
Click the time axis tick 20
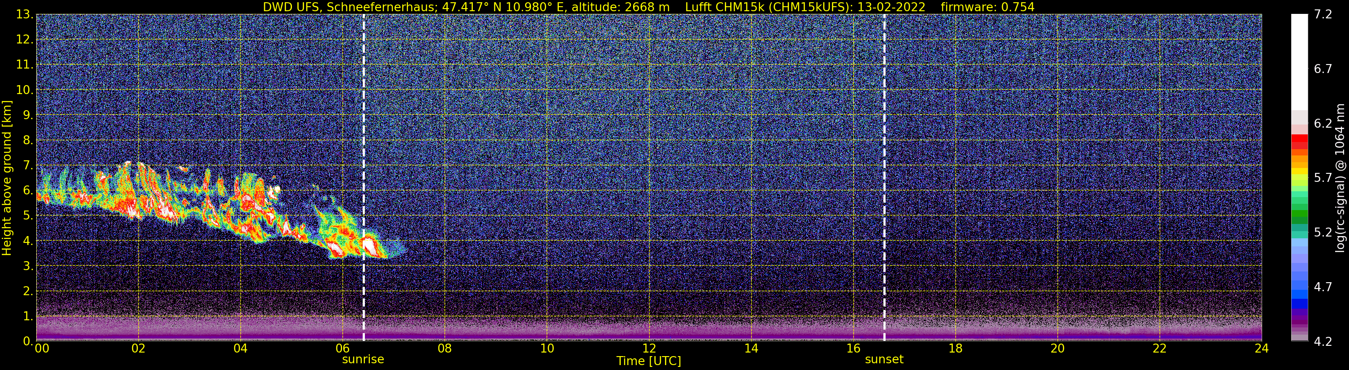tap(1058, 348)
